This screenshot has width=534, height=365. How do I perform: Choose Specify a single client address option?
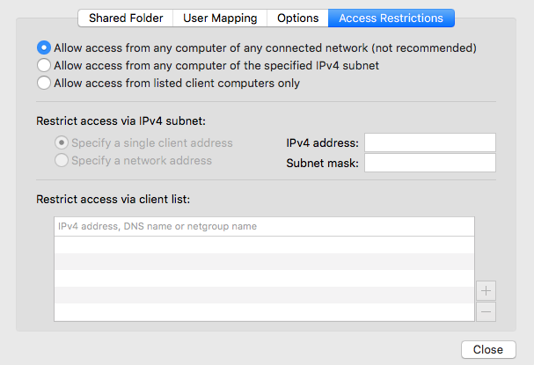tap(62, 142)
